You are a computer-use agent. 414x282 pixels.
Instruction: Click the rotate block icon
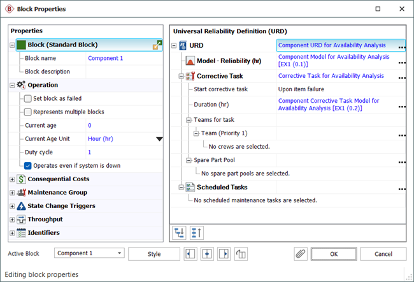(241, 254)
